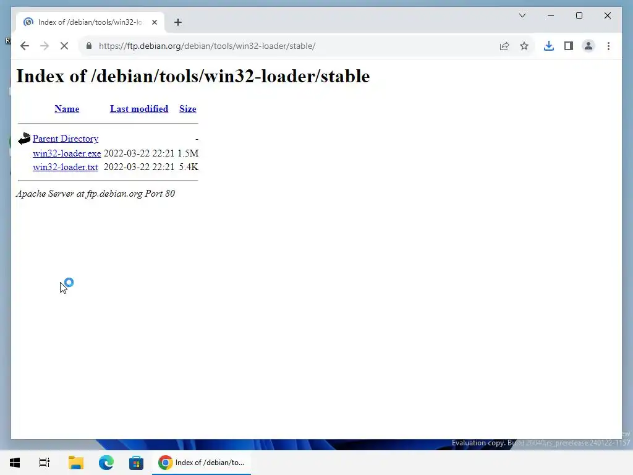
Task: Open the Parent Directory link
Action: tap(66, 139)
